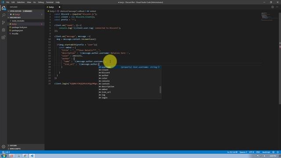Open the Selection menu
This screenshot has width=281, height=158.
(21, 2)
